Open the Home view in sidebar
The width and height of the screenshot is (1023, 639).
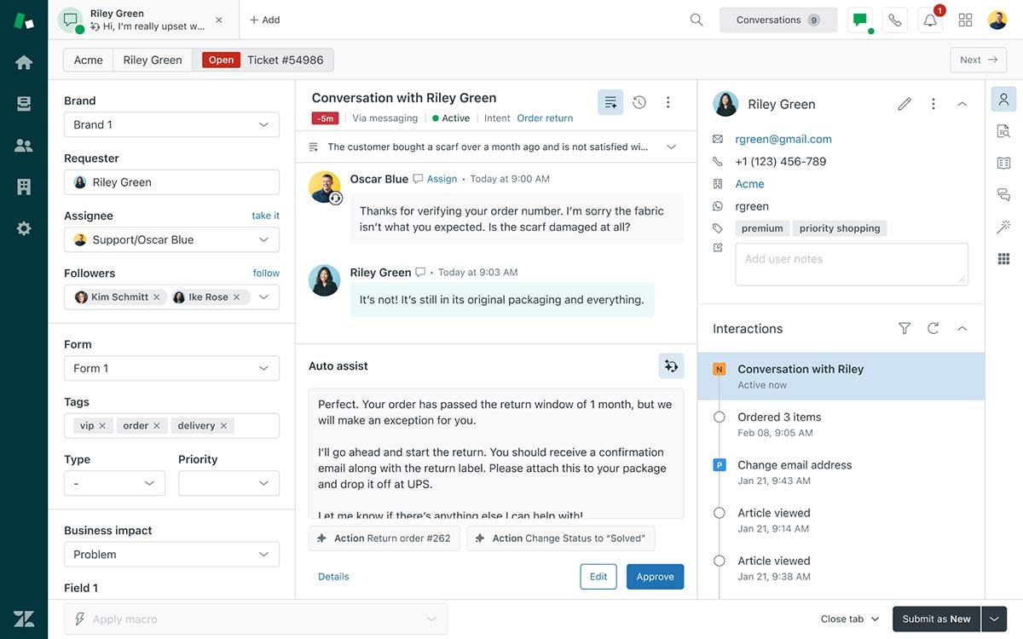tap(24, 62)
